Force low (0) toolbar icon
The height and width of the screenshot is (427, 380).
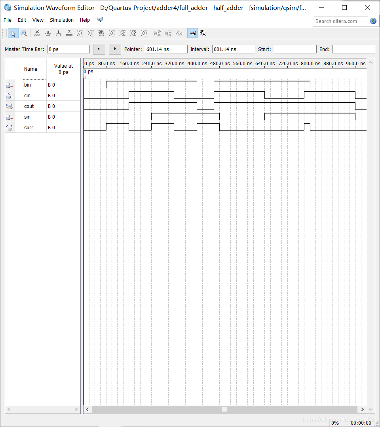[x=48, y=33]
